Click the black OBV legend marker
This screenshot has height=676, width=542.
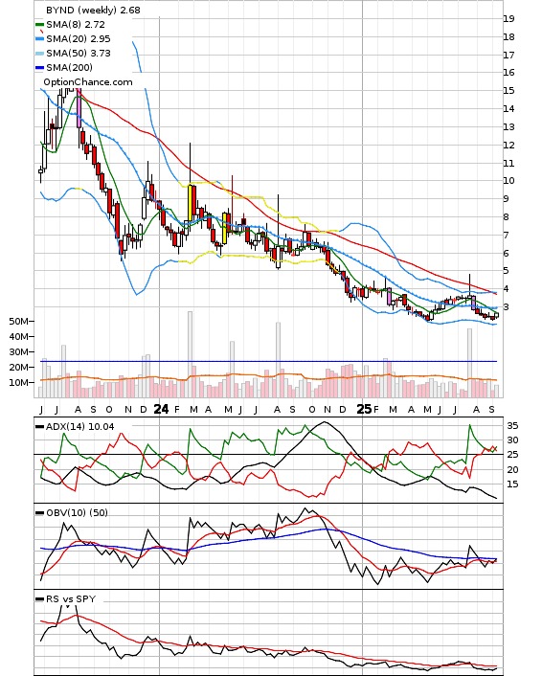[x=39, y=512]
